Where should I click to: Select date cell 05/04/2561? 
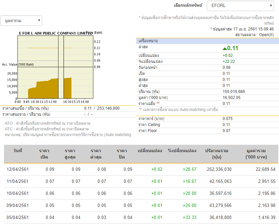click(18, 218)
